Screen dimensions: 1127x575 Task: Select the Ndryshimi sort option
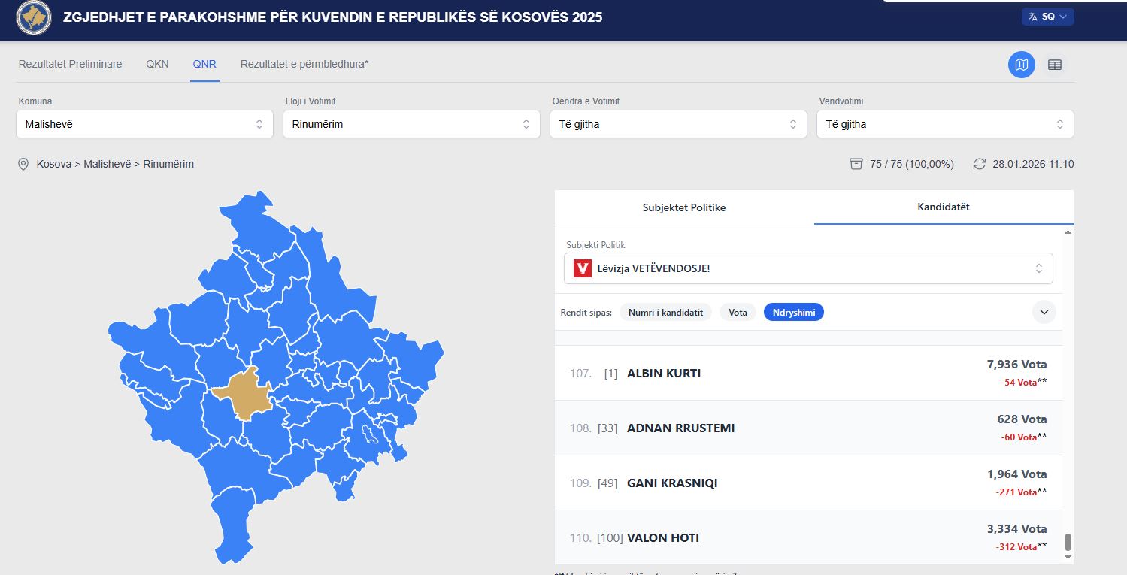coord(793,312)
